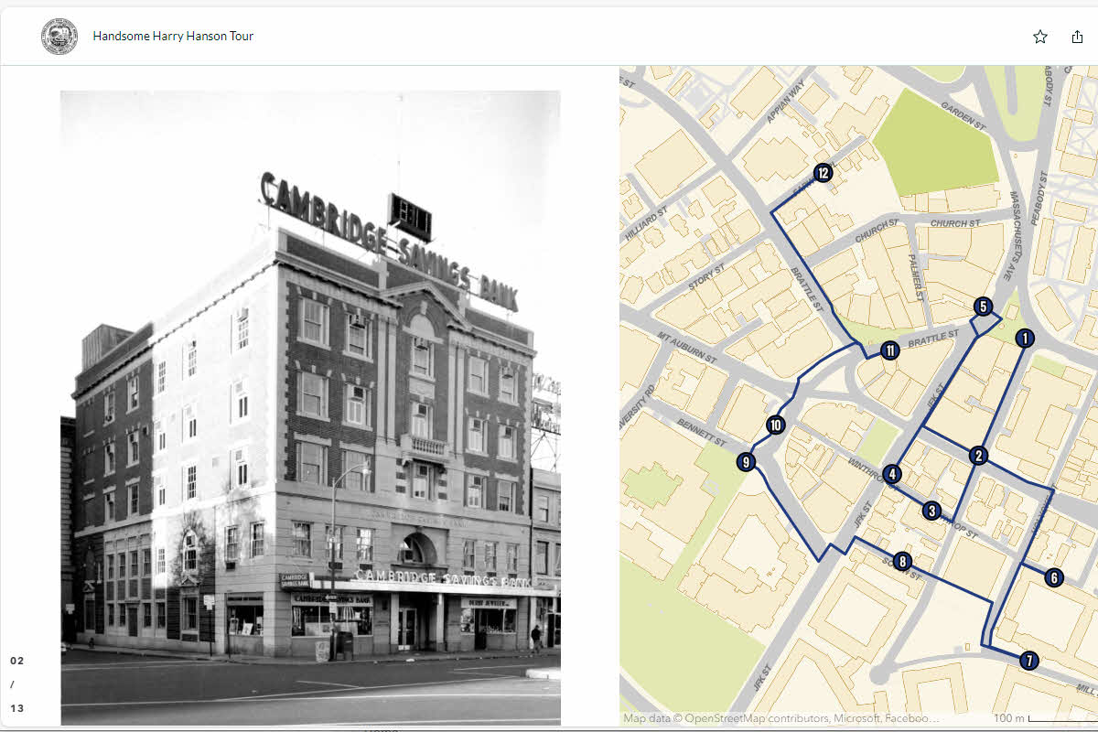This screenshot has width=1098, height=732.
Task: Click the share icon in header
Action: (x=1077, y=37)
